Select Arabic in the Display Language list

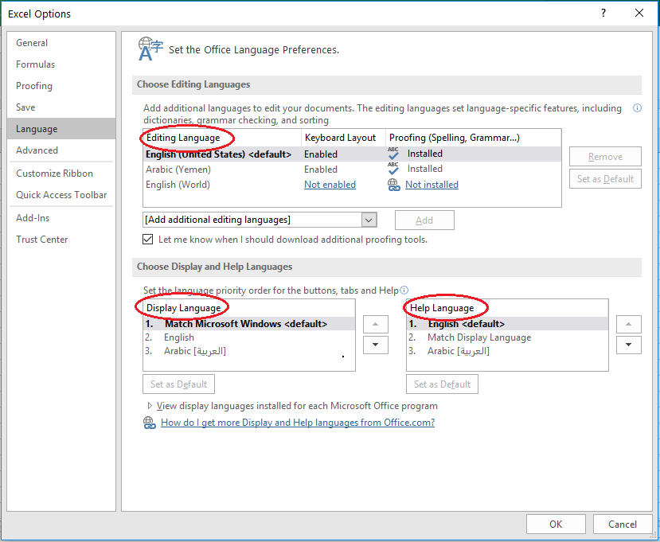(249, 351)
